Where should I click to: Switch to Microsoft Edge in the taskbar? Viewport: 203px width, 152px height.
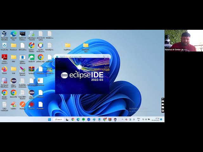78,119
